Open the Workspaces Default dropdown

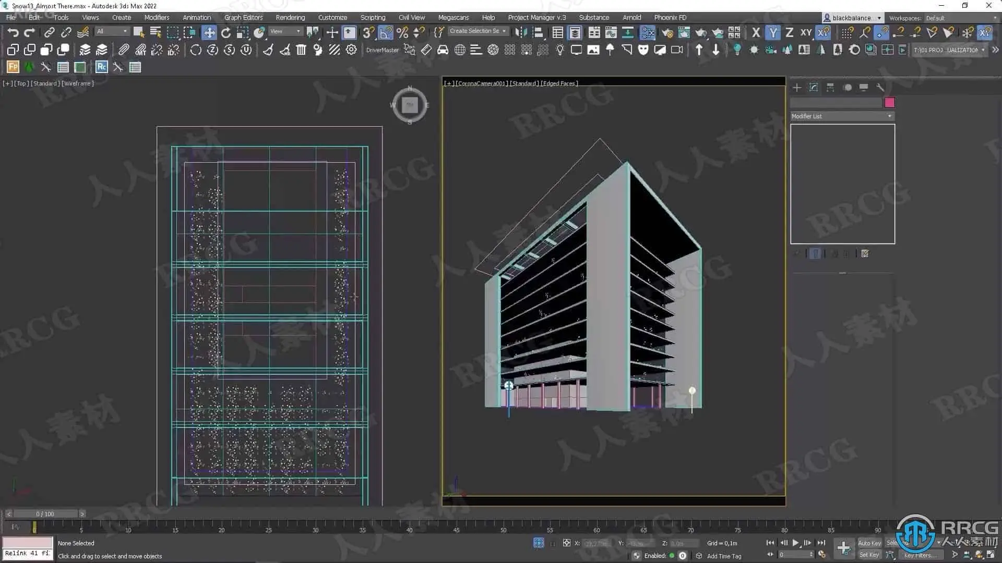coord(961,18)
